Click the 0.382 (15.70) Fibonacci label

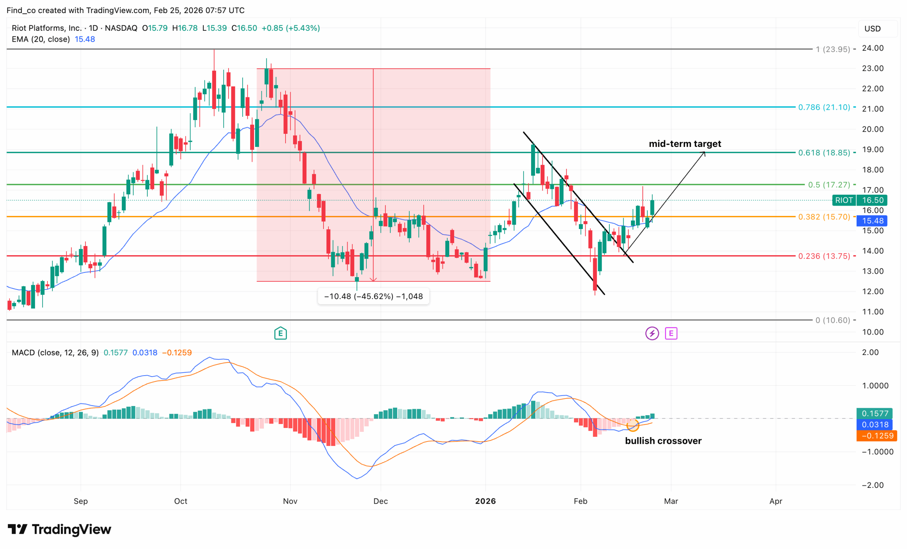824,217
